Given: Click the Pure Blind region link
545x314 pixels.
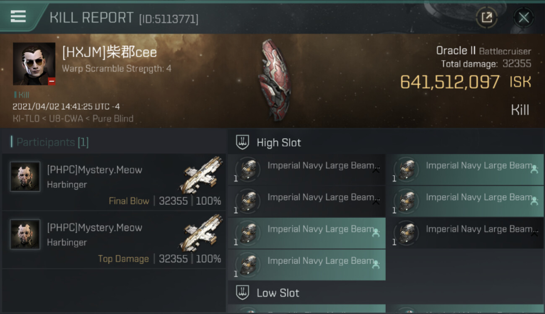Looking at the screenshot, I should tap(113, 118).
